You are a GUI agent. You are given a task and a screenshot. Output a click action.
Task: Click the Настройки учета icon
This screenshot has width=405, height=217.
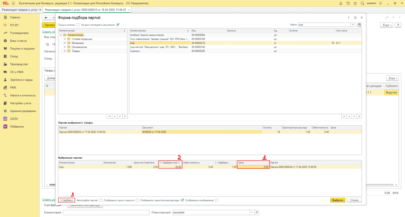coord(5,103)
